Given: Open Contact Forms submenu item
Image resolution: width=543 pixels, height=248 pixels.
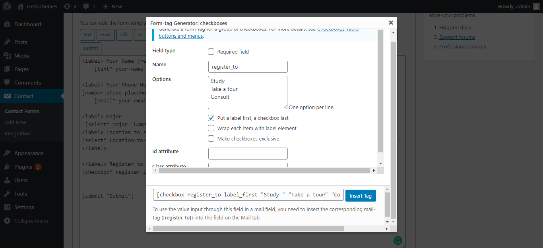Looking at the screenshot, I should (x=22, y=111).
